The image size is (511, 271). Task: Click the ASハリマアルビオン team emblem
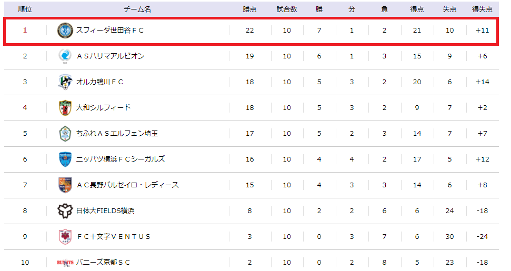[65, 56]
